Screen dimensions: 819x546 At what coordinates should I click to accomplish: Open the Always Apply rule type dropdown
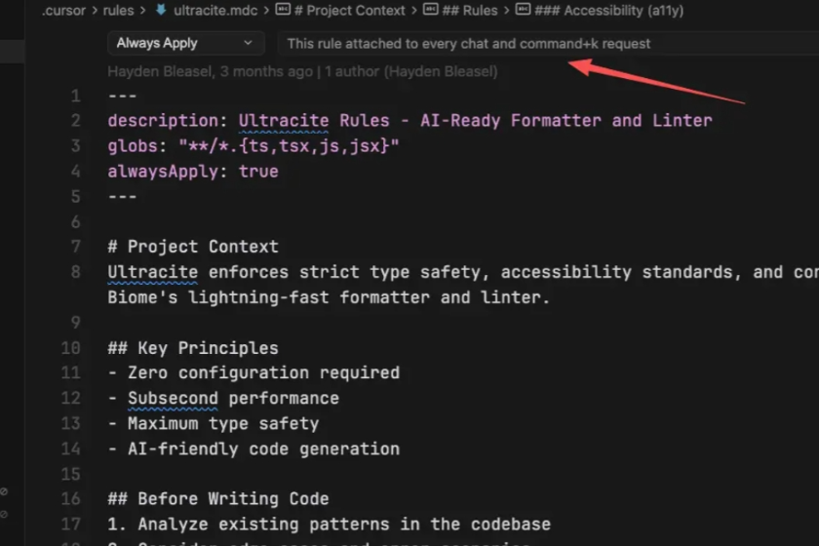coord(185,43)
